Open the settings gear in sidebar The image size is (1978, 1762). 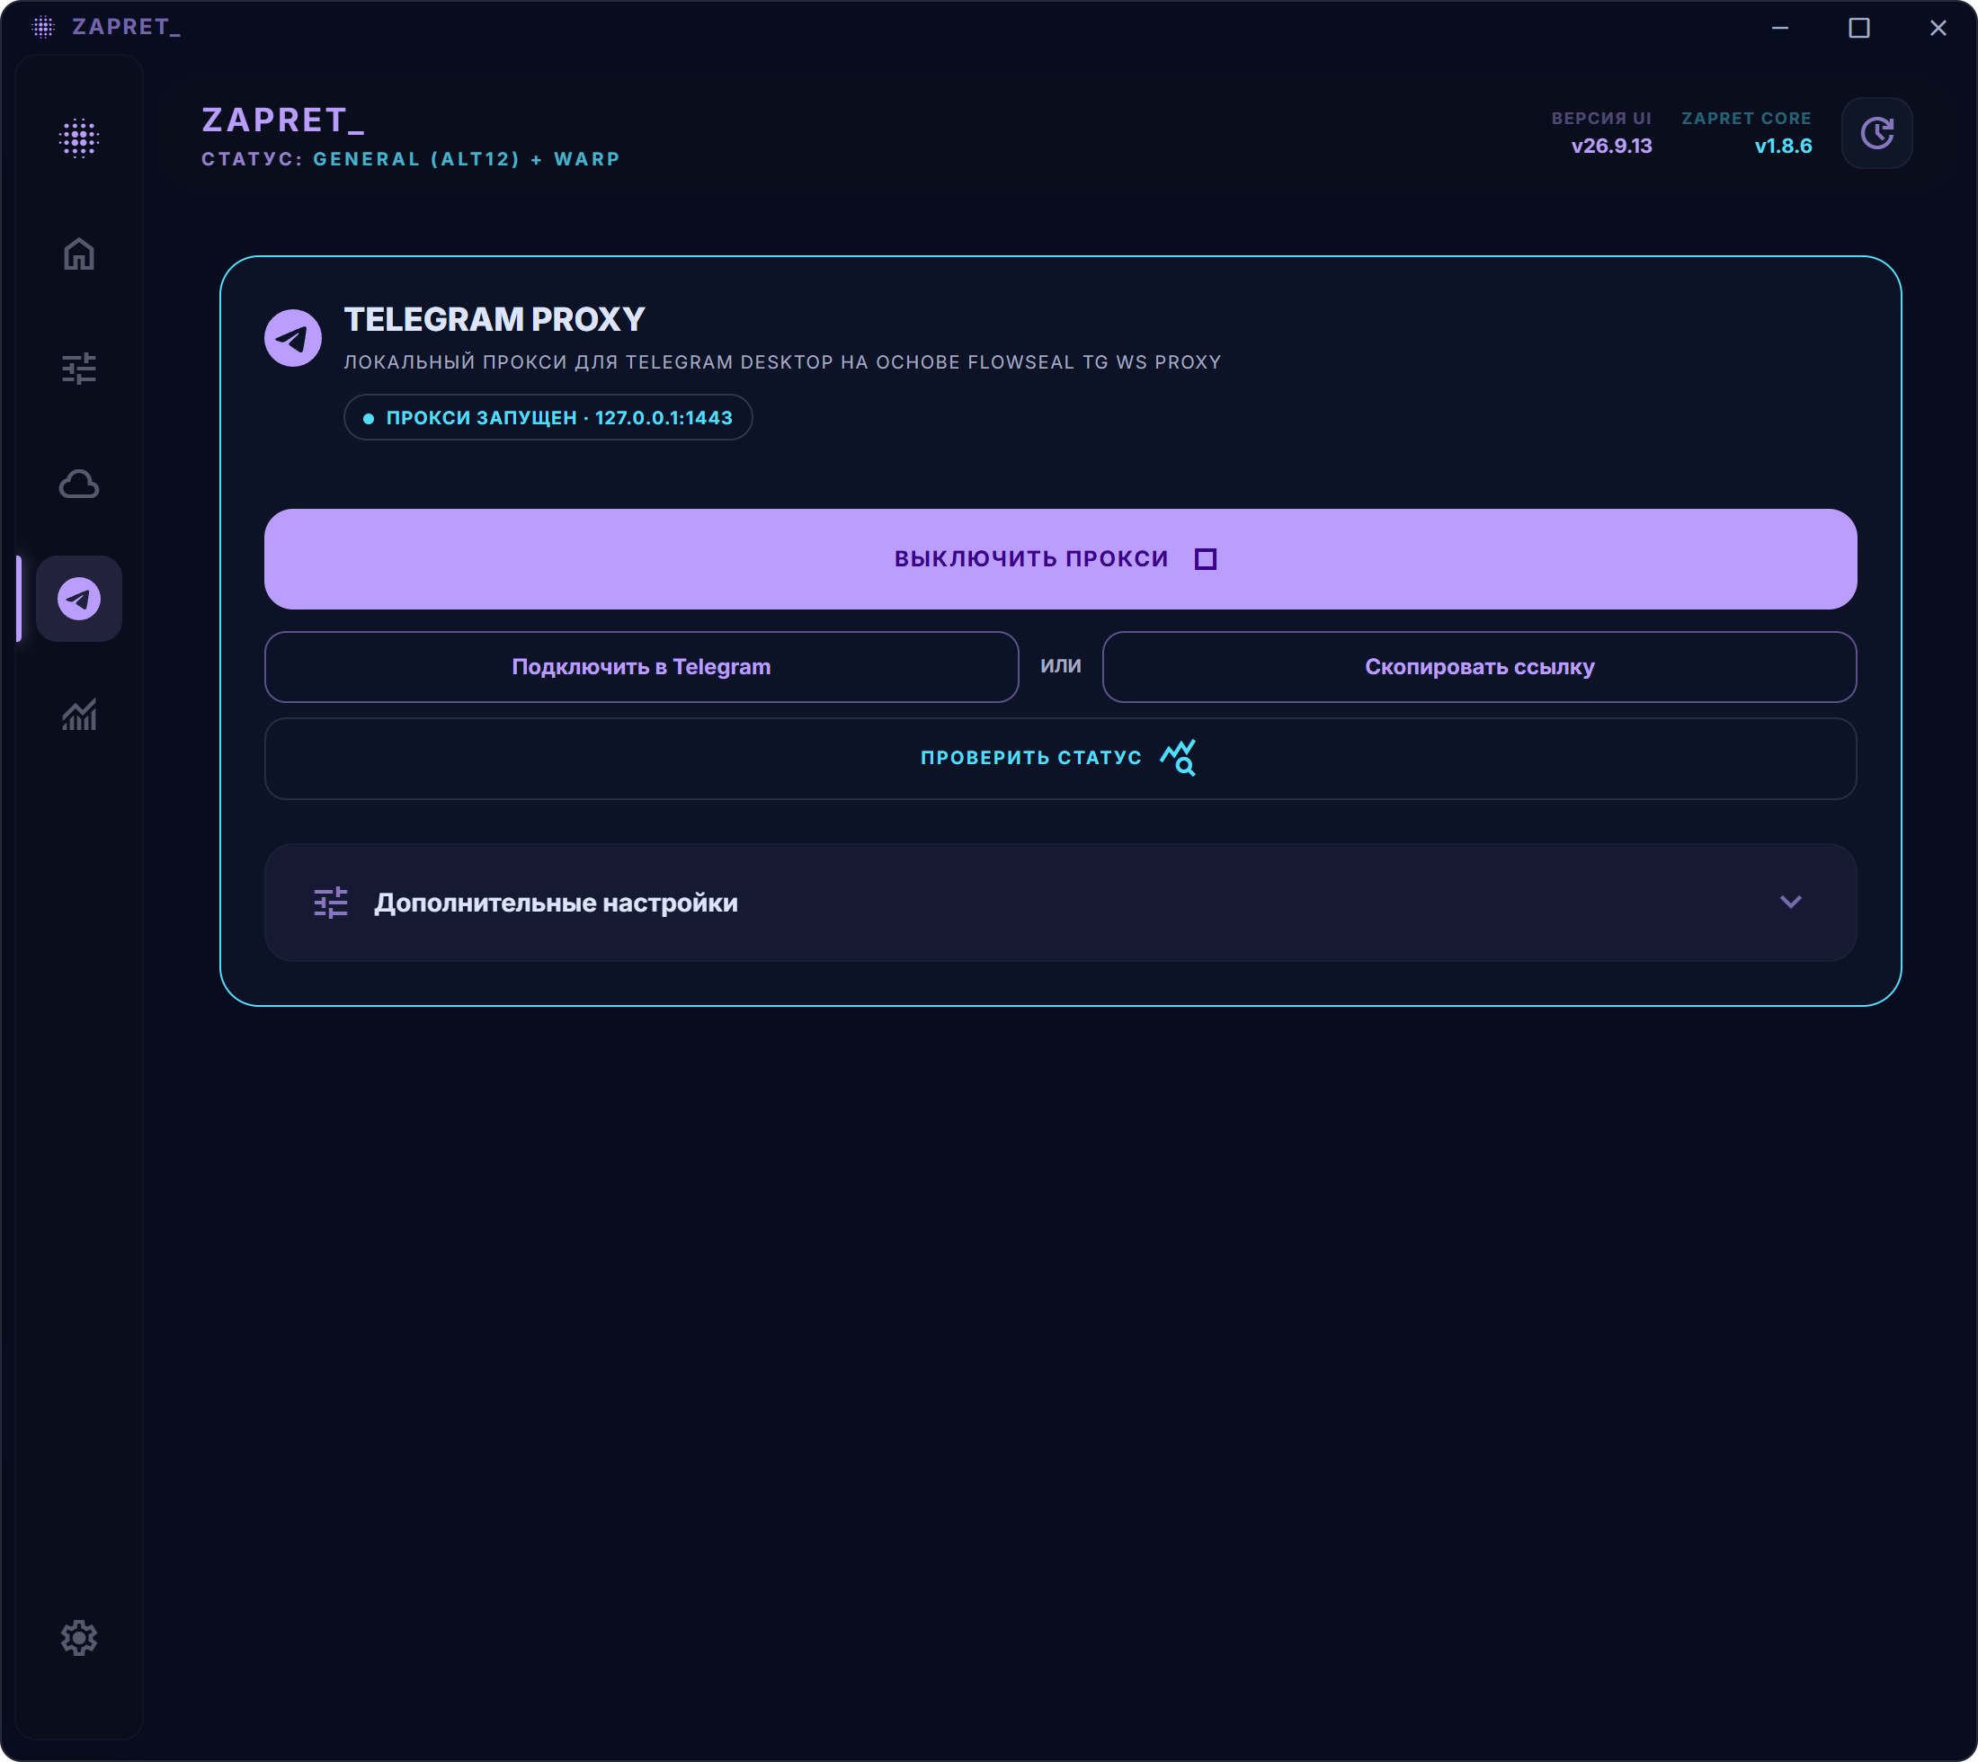[78, 1638]
